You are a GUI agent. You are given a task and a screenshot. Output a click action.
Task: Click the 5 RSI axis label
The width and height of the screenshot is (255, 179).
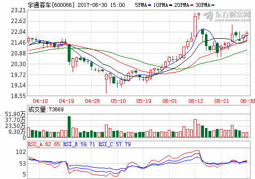(x=24, y=175)
